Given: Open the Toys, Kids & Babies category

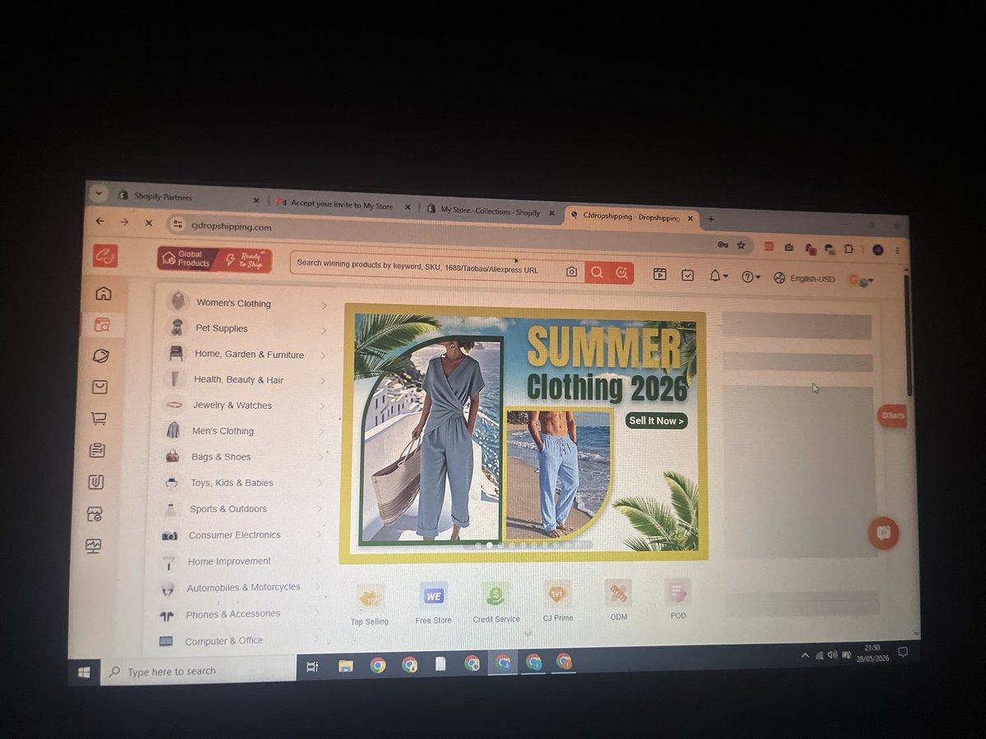Looking at the screenshot, I should 232,484.
